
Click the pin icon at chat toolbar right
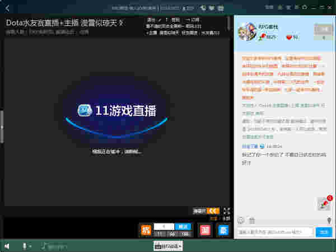coord(329,220)
